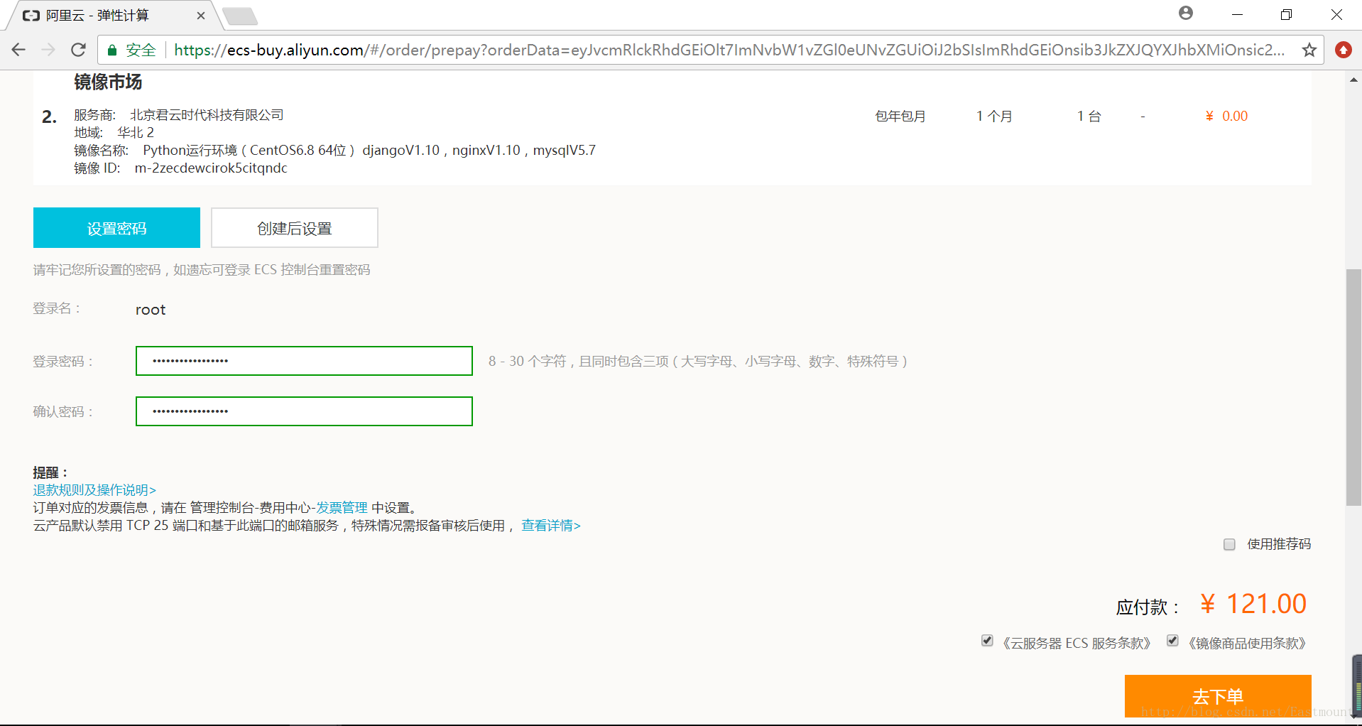Click the scrollbar up arrow
Screen dimensions: 1362x726
click(1353, 80)
